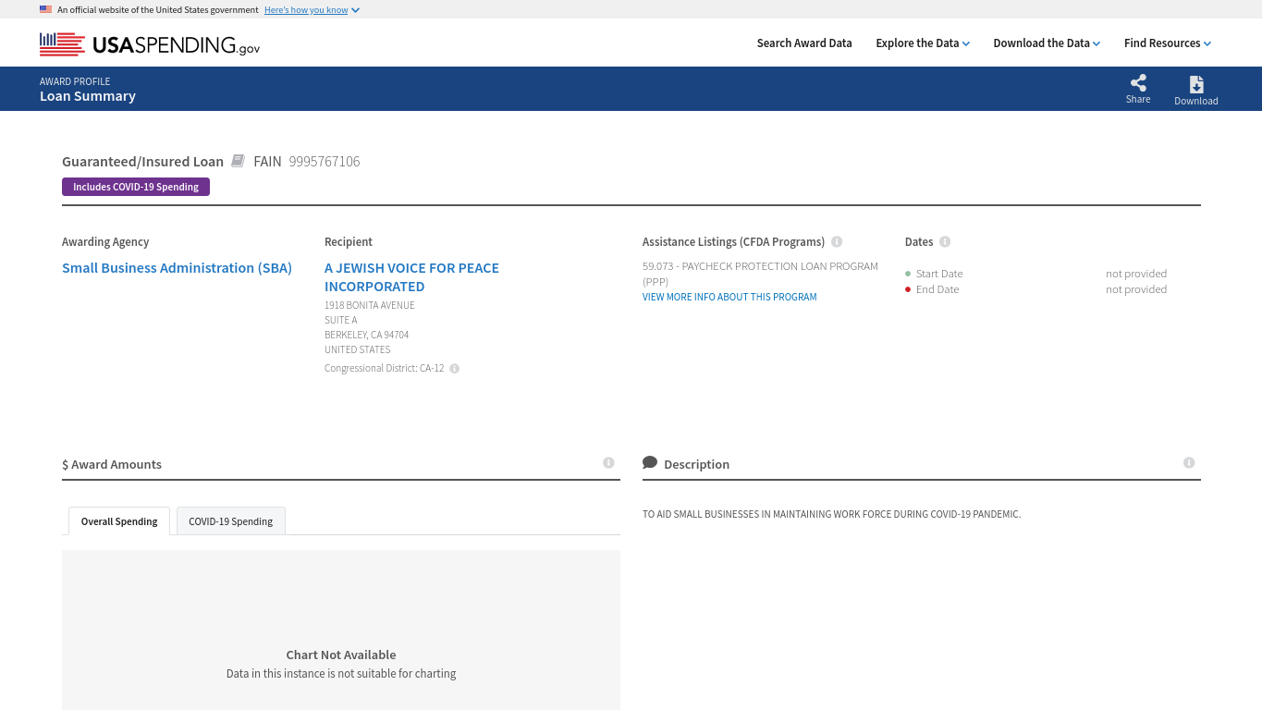
Task: Click the Congressional District: CA-12 text
Action: pyautogui.click(x=384, y=368)
